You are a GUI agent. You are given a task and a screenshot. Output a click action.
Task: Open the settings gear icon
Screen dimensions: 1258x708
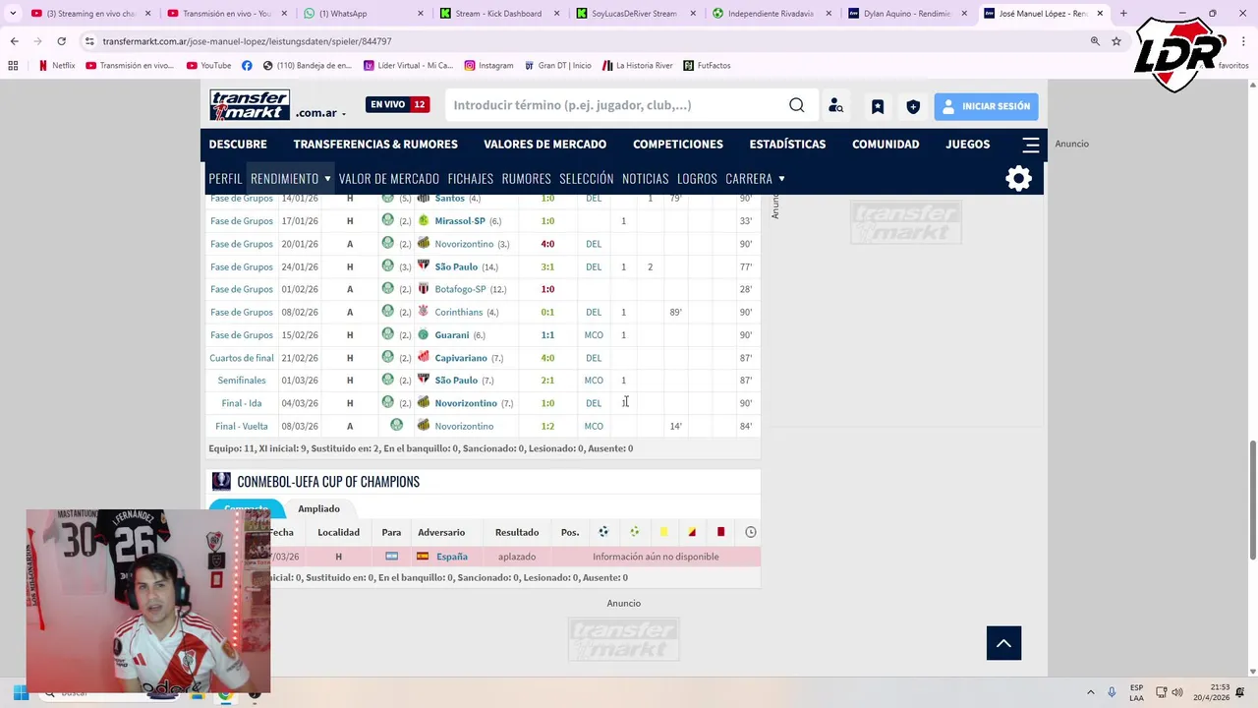pyautogui.click(x=1019, y=178)
